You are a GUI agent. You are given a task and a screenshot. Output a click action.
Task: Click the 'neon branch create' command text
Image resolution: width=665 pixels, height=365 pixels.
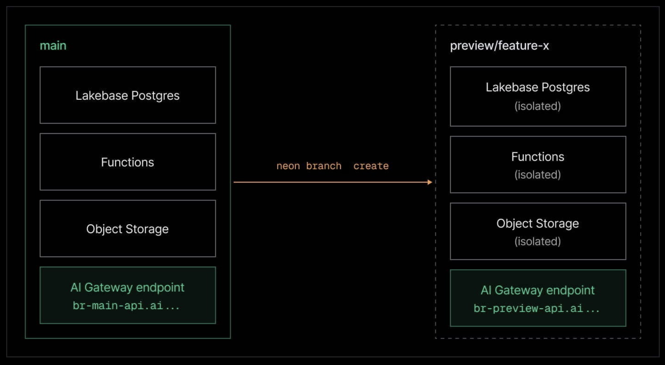tap(332, 166)
